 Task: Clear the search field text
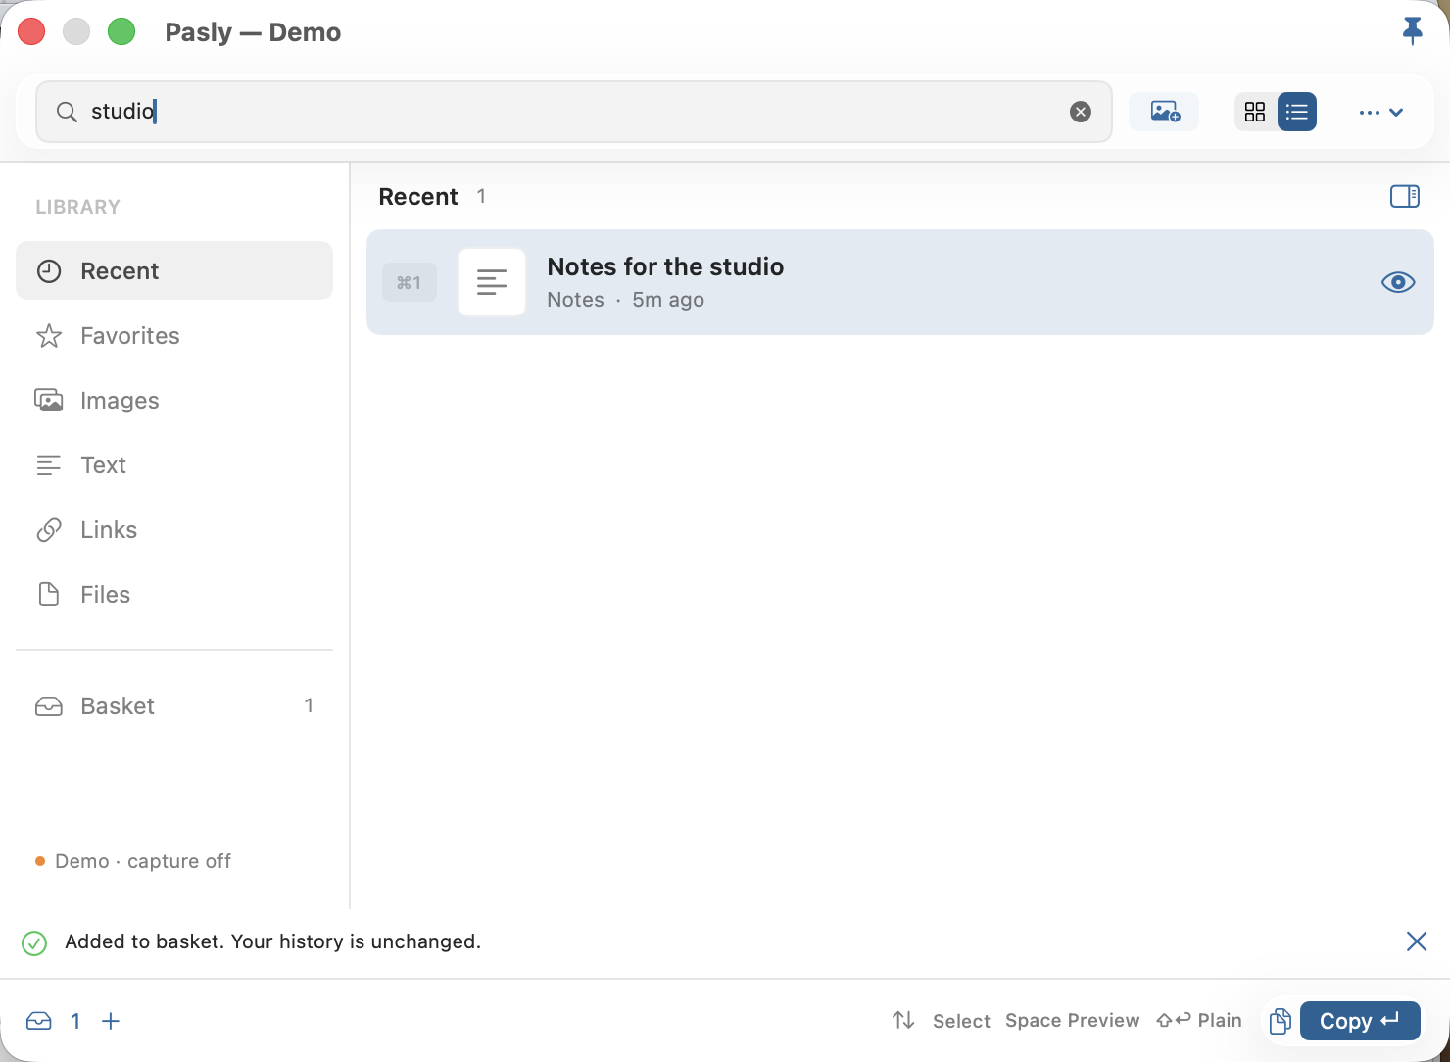(x=1081, y=112)
